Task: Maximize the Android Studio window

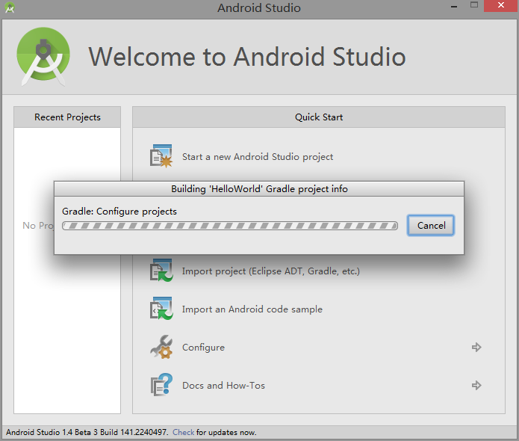Action: tap(474, 5)
